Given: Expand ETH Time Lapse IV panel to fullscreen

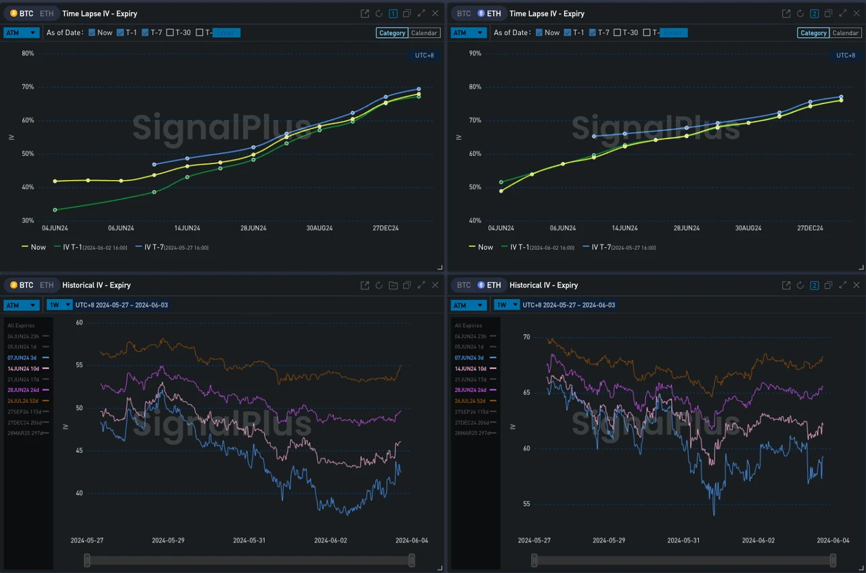Looking at the screenshot, I should tap(842, 14).
